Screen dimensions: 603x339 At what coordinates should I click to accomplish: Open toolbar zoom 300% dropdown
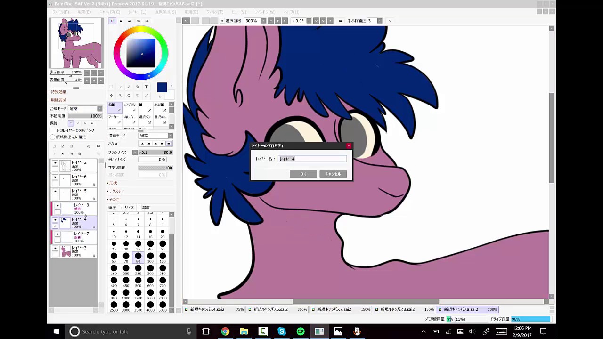[263, 21]
